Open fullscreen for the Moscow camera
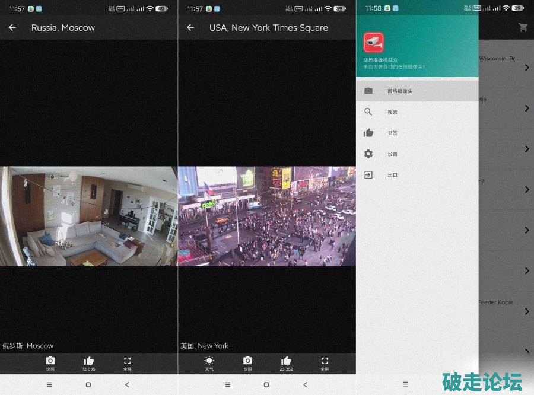The width and height of the screenshot is (534, 395). tap(127, 363)
